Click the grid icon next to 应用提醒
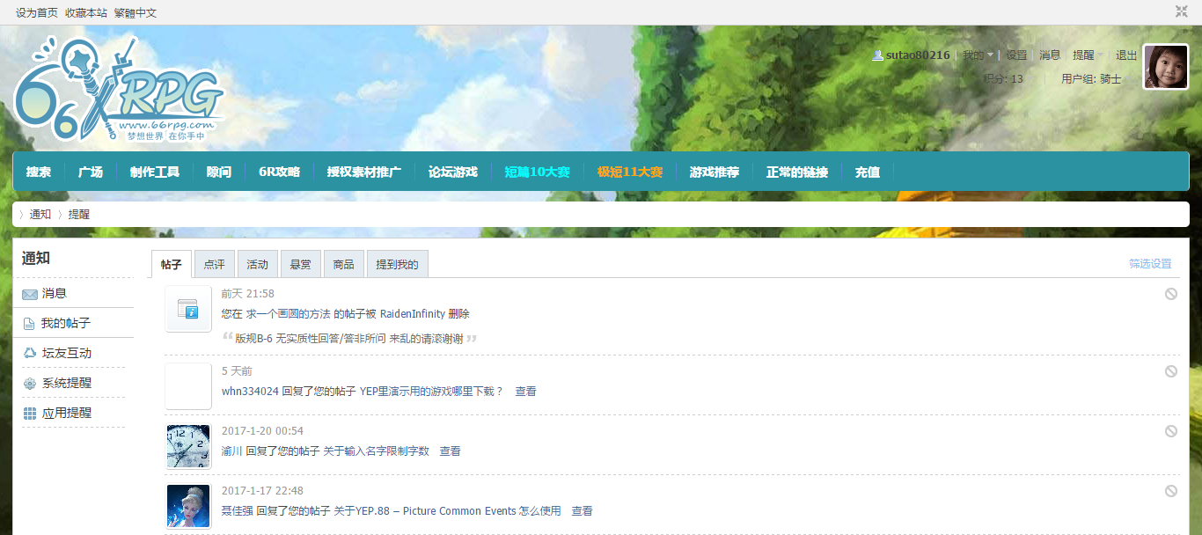 point(30,414)
